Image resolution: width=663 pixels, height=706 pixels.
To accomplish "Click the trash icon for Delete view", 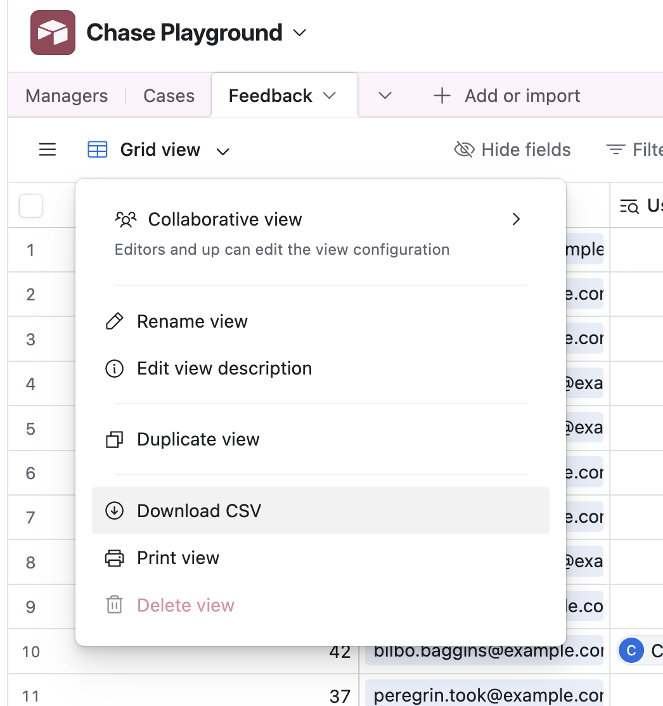I will 114,605.
